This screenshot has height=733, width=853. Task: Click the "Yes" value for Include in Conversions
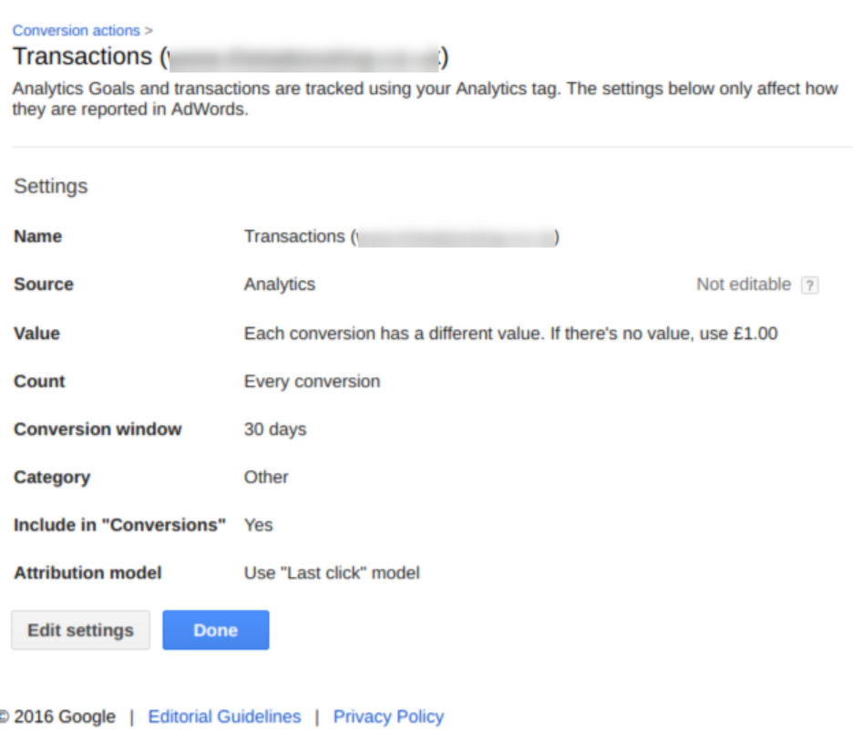(x=258, y=525)
